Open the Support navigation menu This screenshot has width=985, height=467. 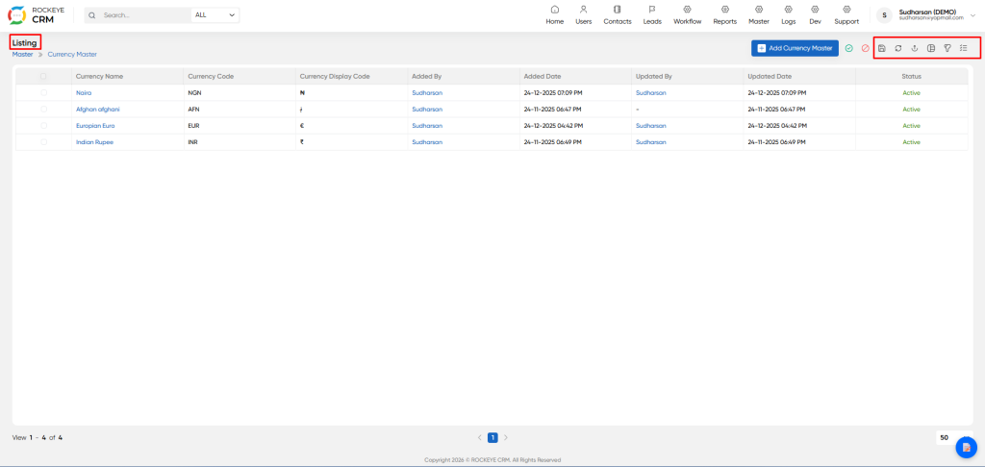[x=846, y=15]
